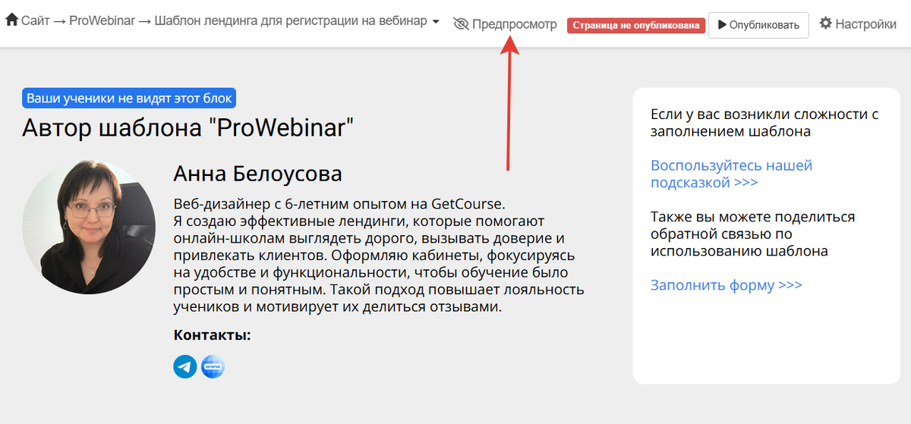911x424 pixels.
Task: Click 'Ваши ученики не видят этот блок' badge
Action: 129,99
